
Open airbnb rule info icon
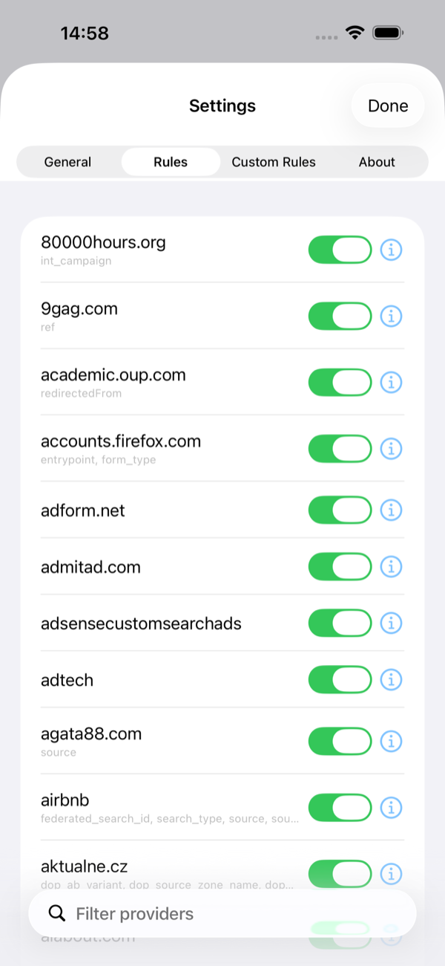click(391, 807)
